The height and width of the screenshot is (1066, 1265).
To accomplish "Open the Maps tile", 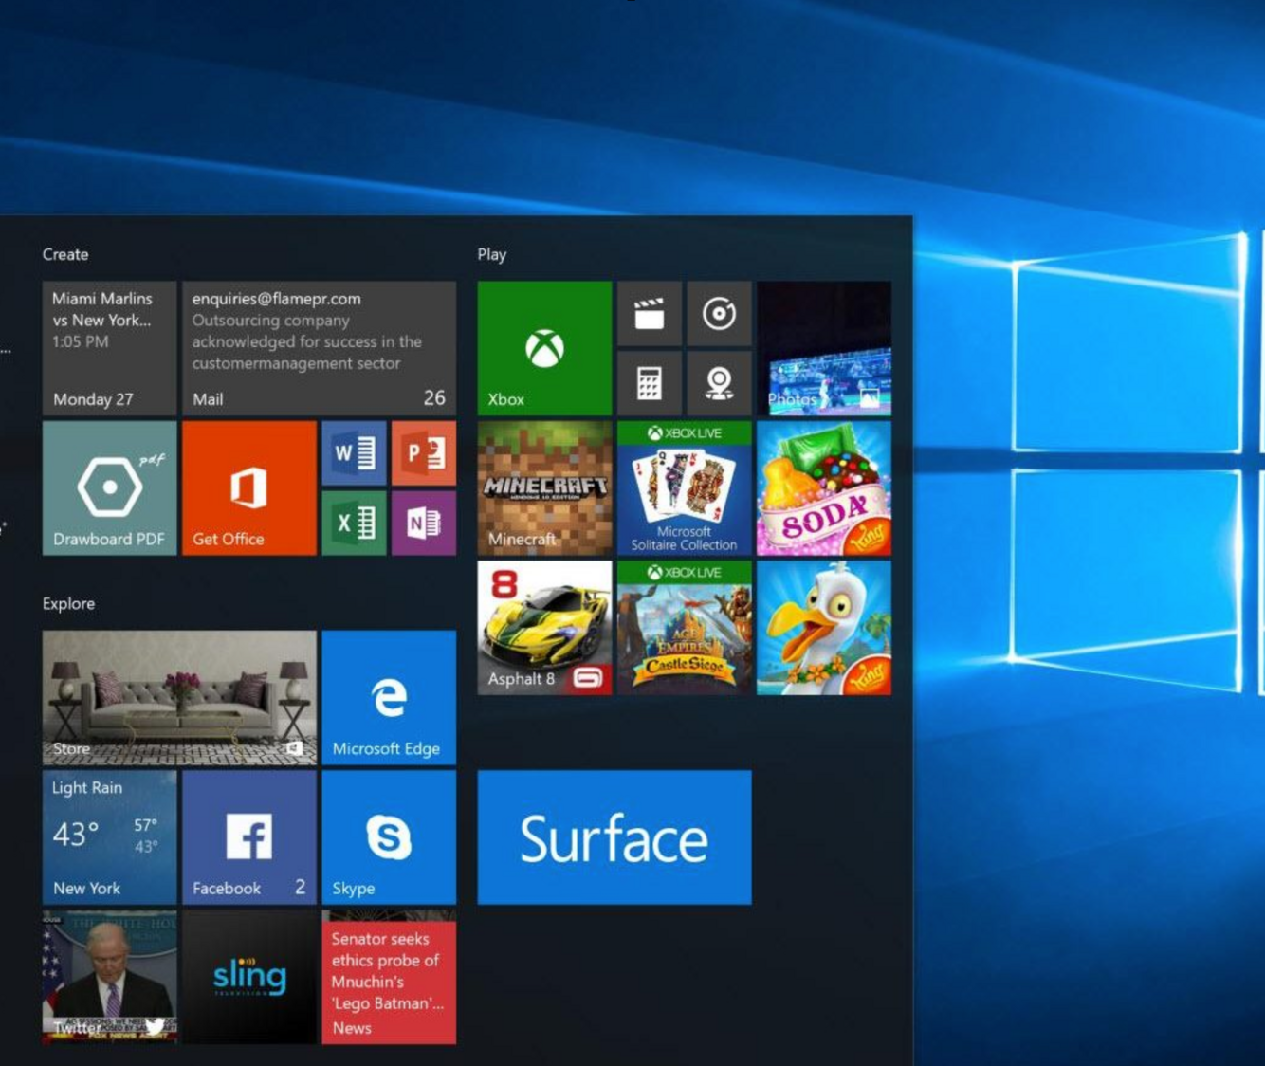I will [x=719, y=383].
